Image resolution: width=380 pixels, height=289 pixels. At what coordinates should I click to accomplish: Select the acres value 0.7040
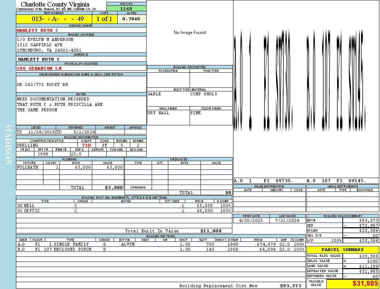(131, 19)
